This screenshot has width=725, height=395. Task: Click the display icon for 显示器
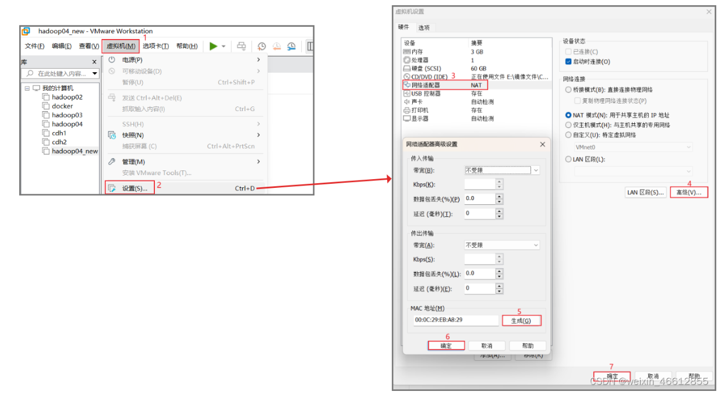pos(406,118)
